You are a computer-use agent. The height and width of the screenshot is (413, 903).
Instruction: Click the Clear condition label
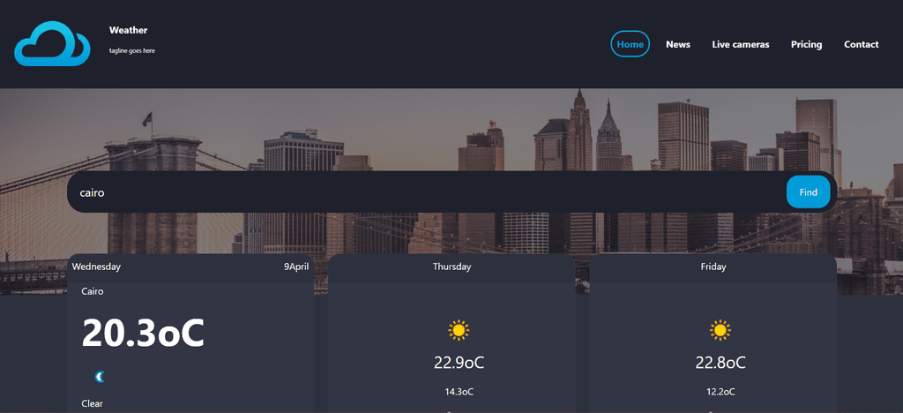click(x=92, y=404)
